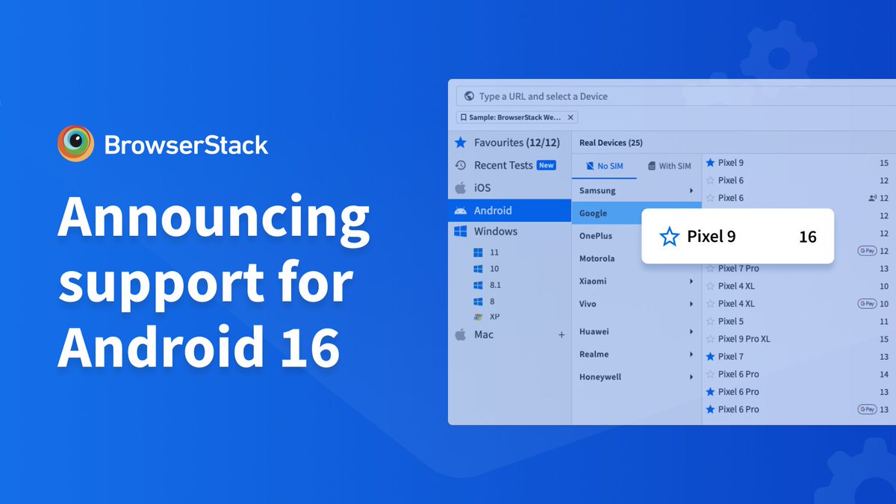
Task: Select the Pixel 7 Pro device row
Action: pyautogui.click(x=797, y=268)
